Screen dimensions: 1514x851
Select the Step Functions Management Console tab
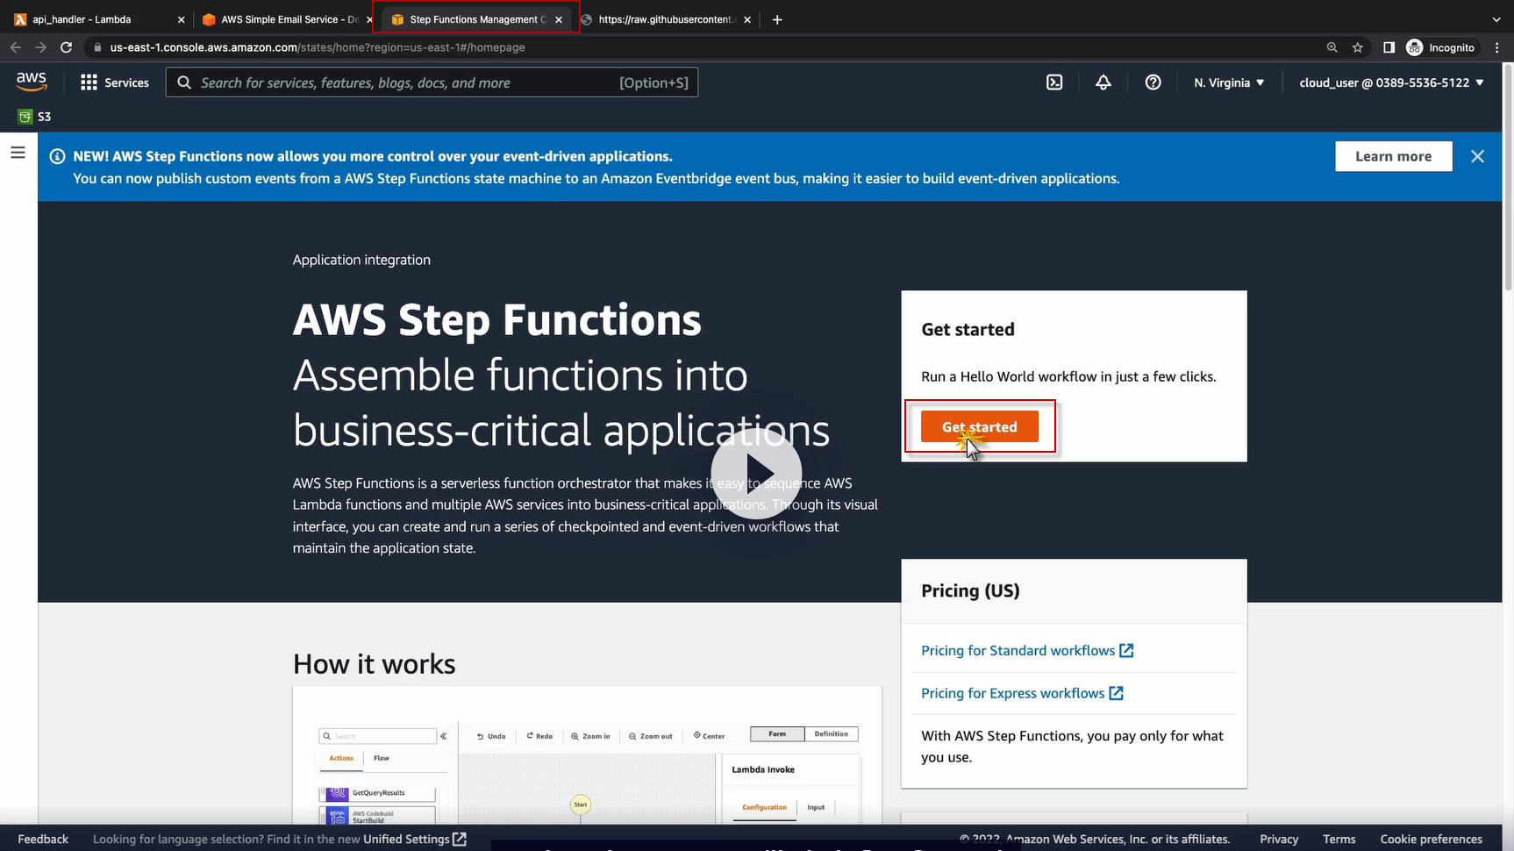476,19
